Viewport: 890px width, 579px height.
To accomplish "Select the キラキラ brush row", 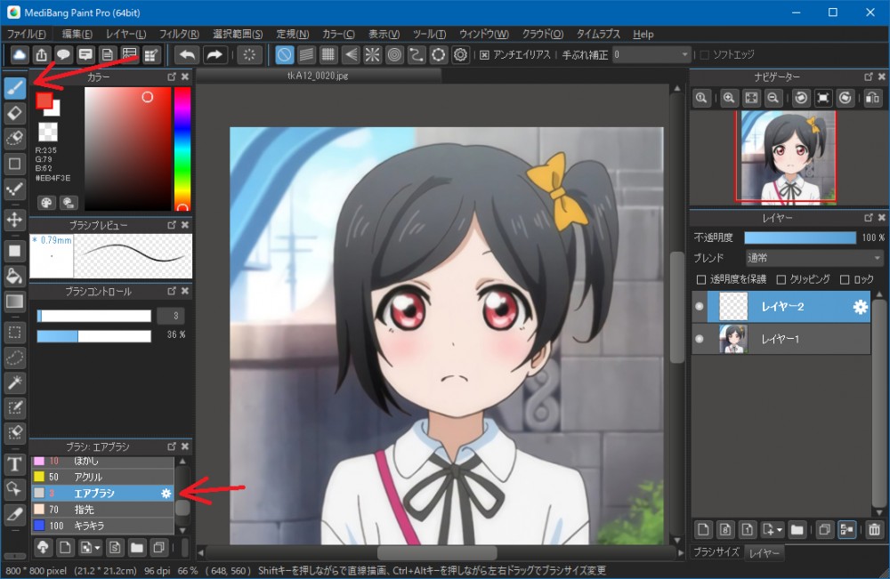I will tap(102, 526).
